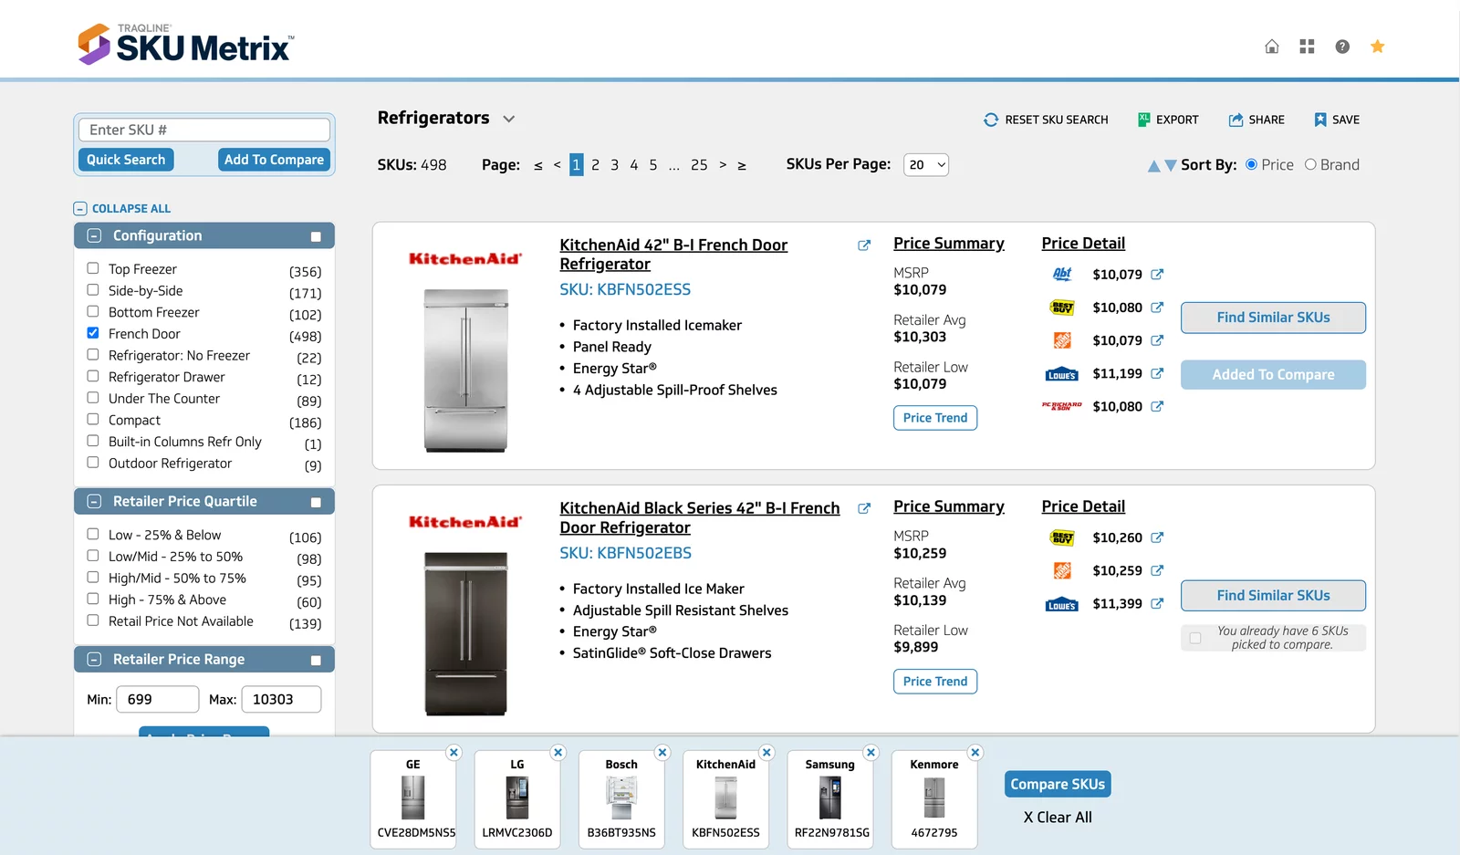Check High - 75% & Above quartile
The width and height of the screenshot is (1460, 855).
pos(93,599)
